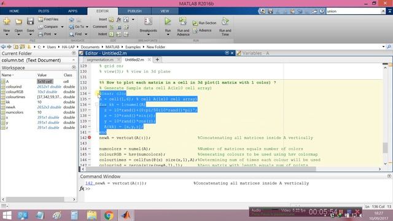Open File Explorer from the taskbar

tap(91, 215)
